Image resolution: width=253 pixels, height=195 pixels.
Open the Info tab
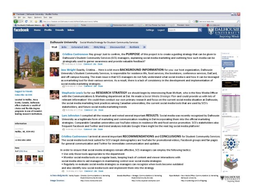64,47
